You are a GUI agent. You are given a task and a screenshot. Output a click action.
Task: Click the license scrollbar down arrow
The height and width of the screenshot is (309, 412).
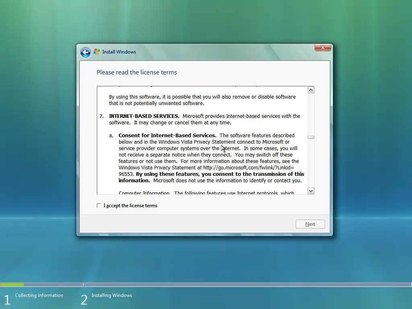pos(311,191)
